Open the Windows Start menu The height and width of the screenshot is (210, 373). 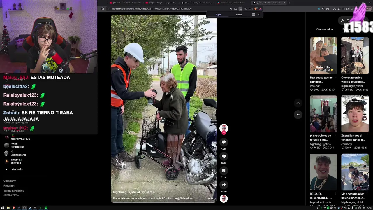pos(3,208)
